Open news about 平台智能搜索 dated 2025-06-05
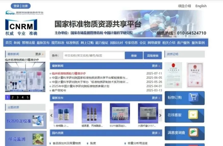 [90, 78]
